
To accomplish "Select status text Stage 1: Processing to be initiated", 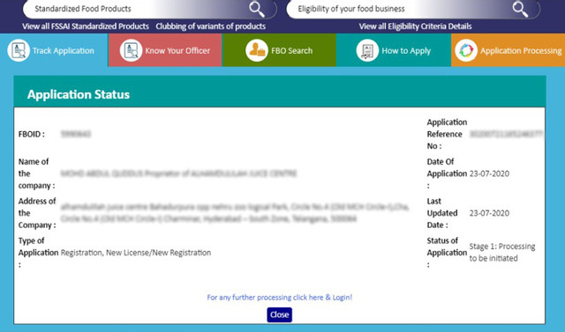I will coord(502,252).
